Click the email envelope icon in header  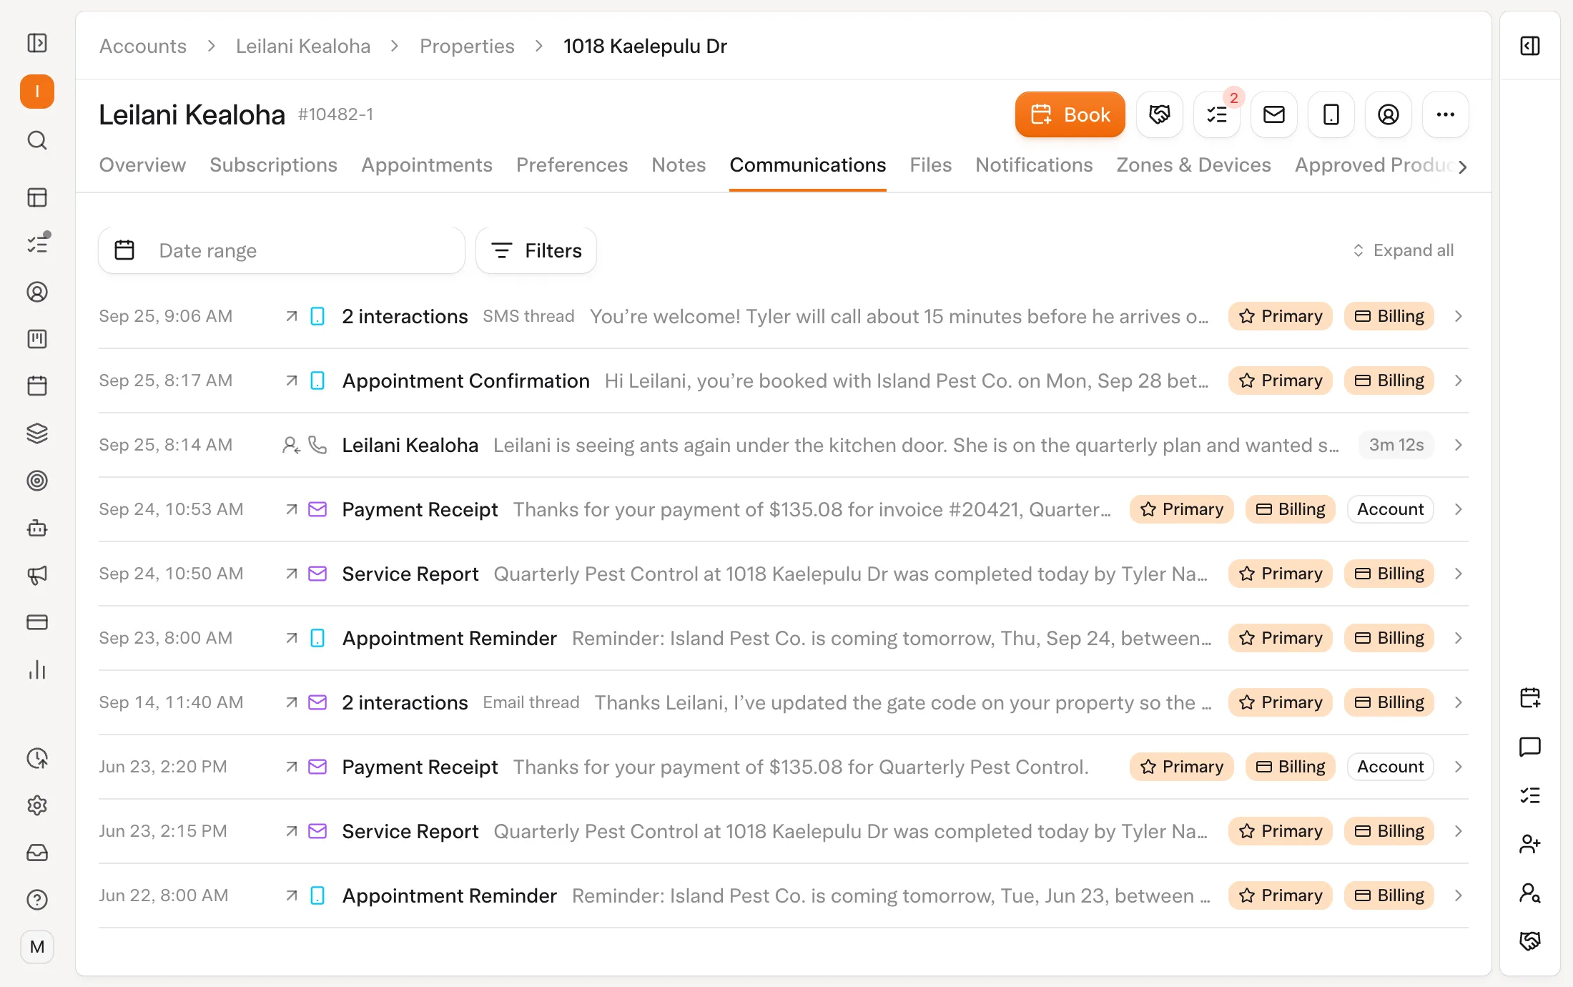click(1274, 114)
